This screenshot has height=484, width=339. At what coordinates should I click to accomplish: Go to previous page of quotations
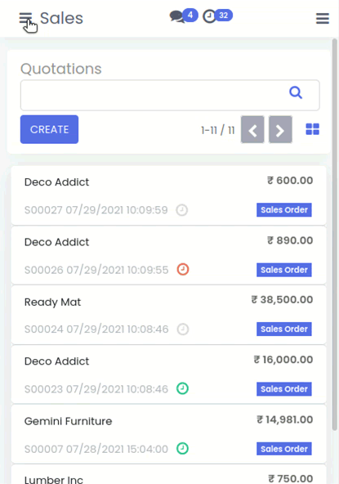tap(252, 130)
